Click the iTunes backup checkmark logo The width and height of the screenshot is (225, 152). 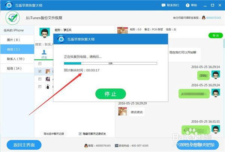pos(13,18)
